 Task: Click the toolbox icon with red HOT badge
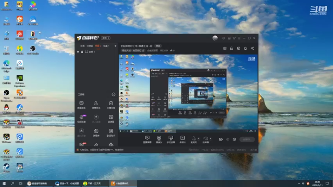(82, 145)
